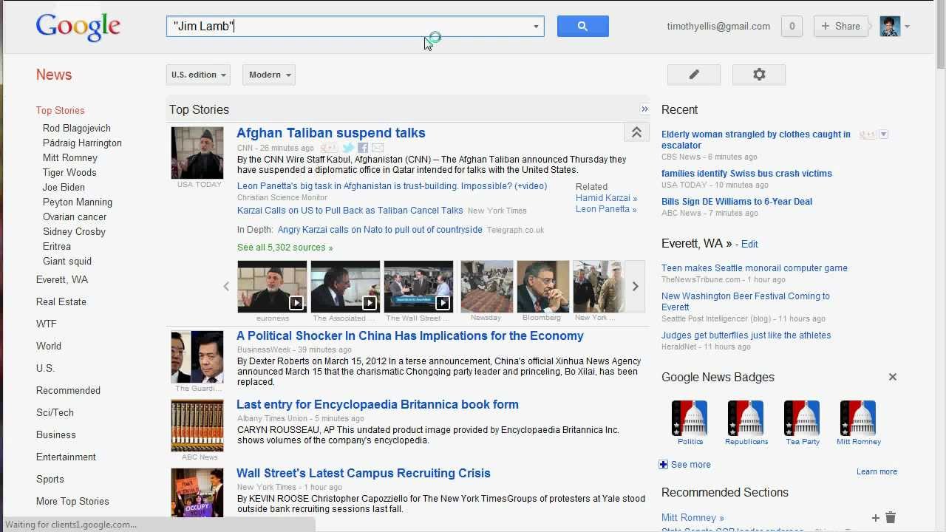946x532 pixels.
Task: Open Hamid Karzai related link
Action: [x=606, y=198]
